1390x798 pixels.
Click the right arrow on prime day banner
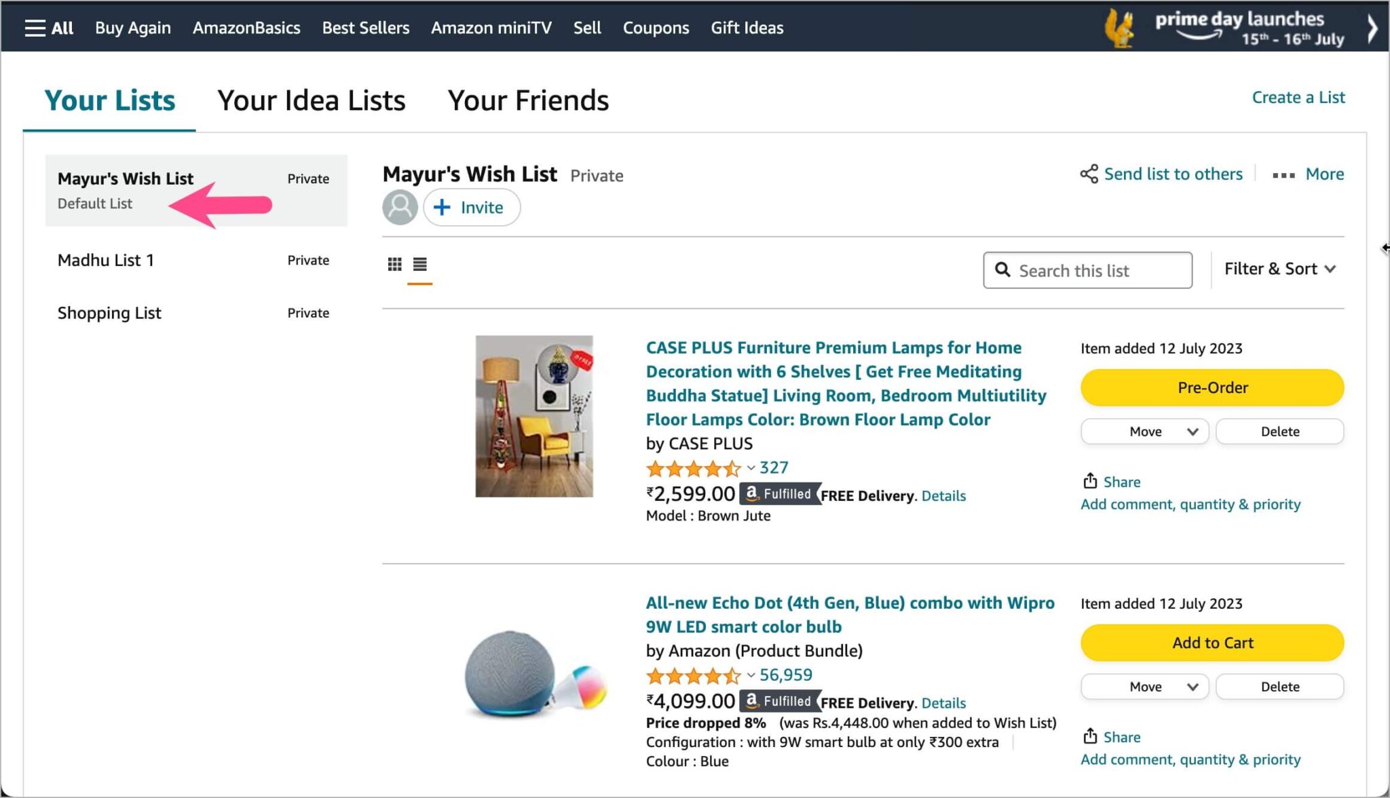1373,27
